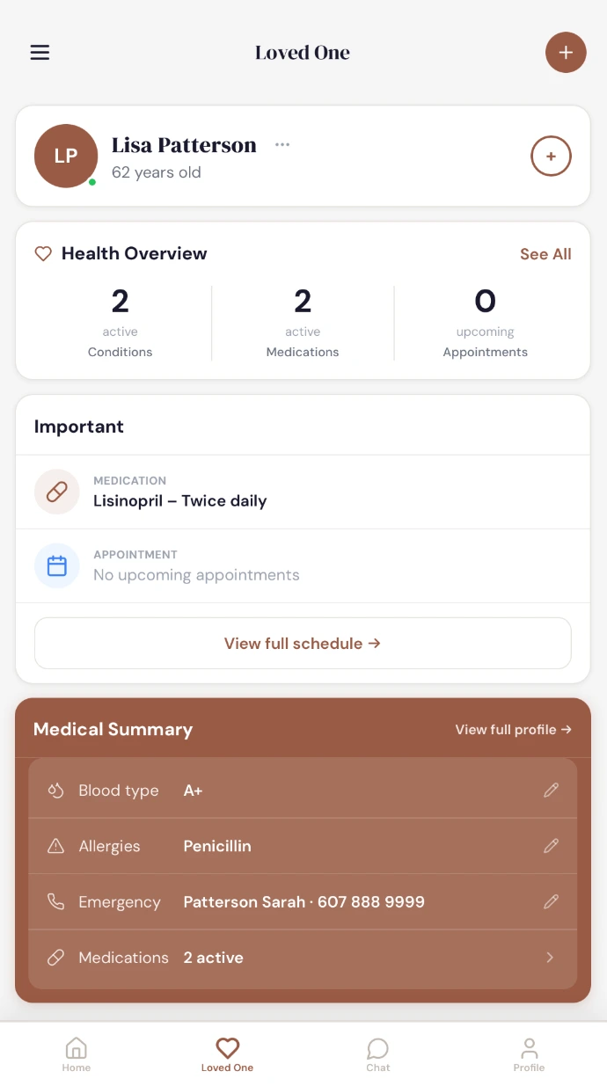Click the Lisinopril medication pill icon
Screen dimensions: 607x1086
[x=57, y=492]
